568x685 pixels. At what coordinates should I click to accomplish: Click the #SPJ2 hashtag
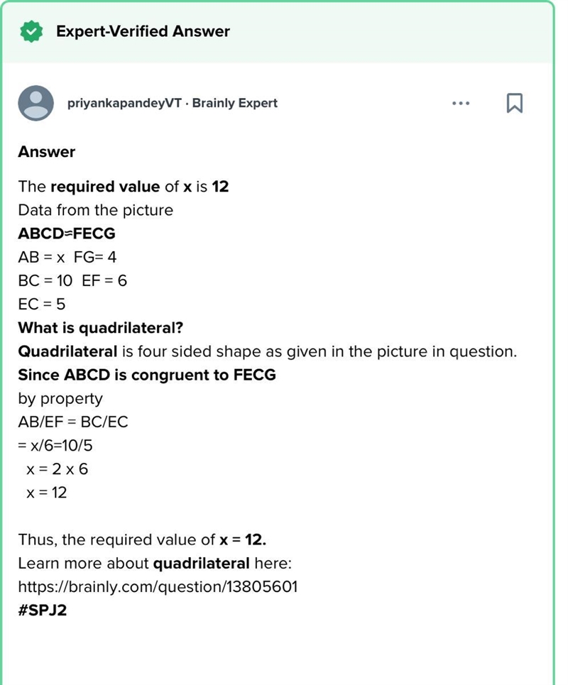click(x=43, y=610)
